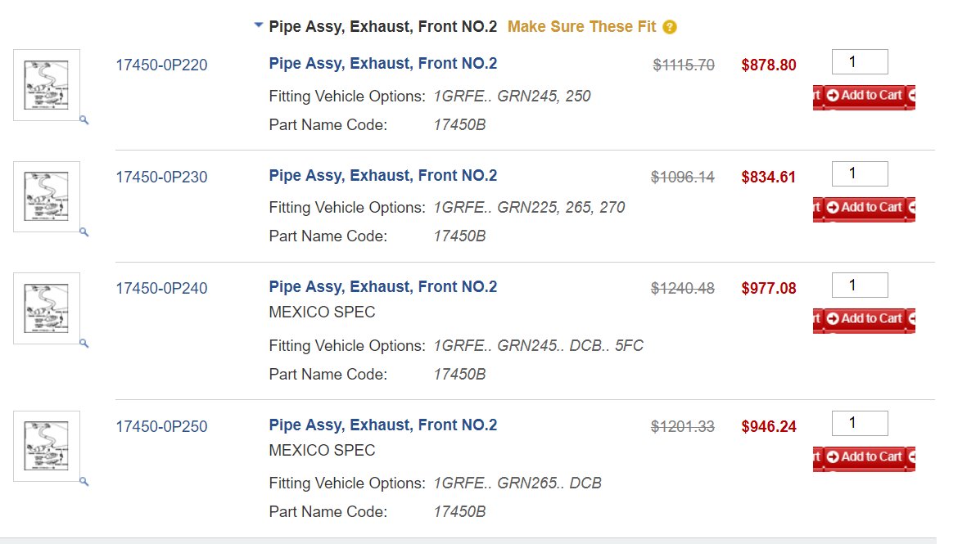The width and height of the screenshot is (976, 544).
Task: Click Pipe Assy title for 17450-0P250
Action: pyautogui.click(x=383, y=425)
